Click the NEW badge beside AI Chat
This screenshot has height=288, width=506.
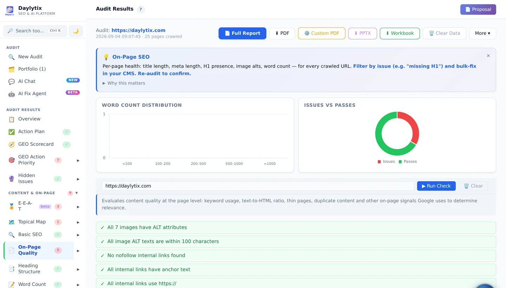(73, 80)
